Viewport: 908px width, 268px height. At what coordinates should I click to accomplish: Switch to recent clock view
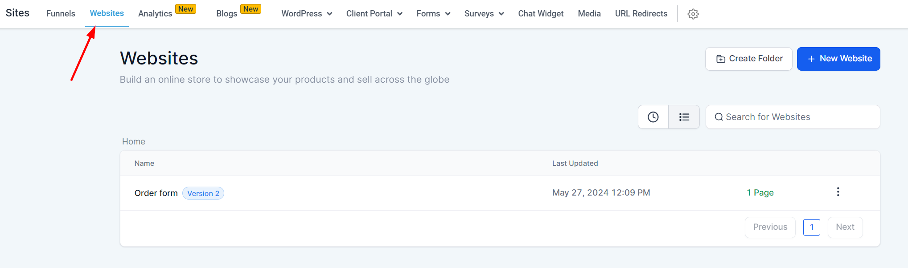pos(653,117)
